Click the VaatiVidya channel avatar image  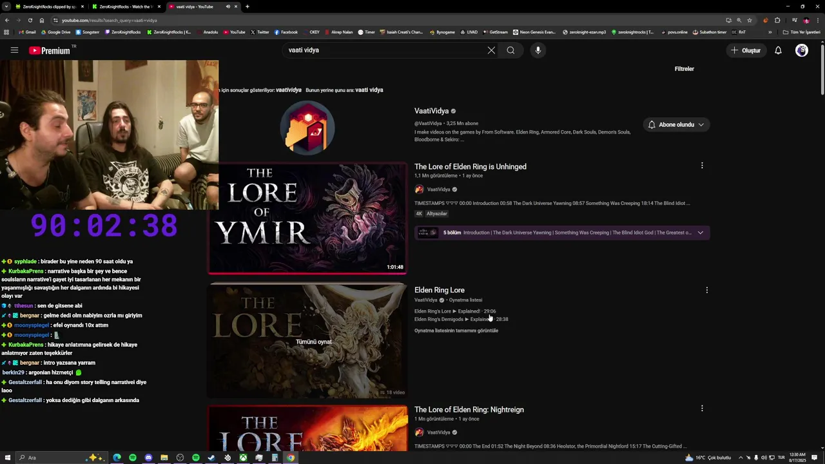(x=307, y=128)
